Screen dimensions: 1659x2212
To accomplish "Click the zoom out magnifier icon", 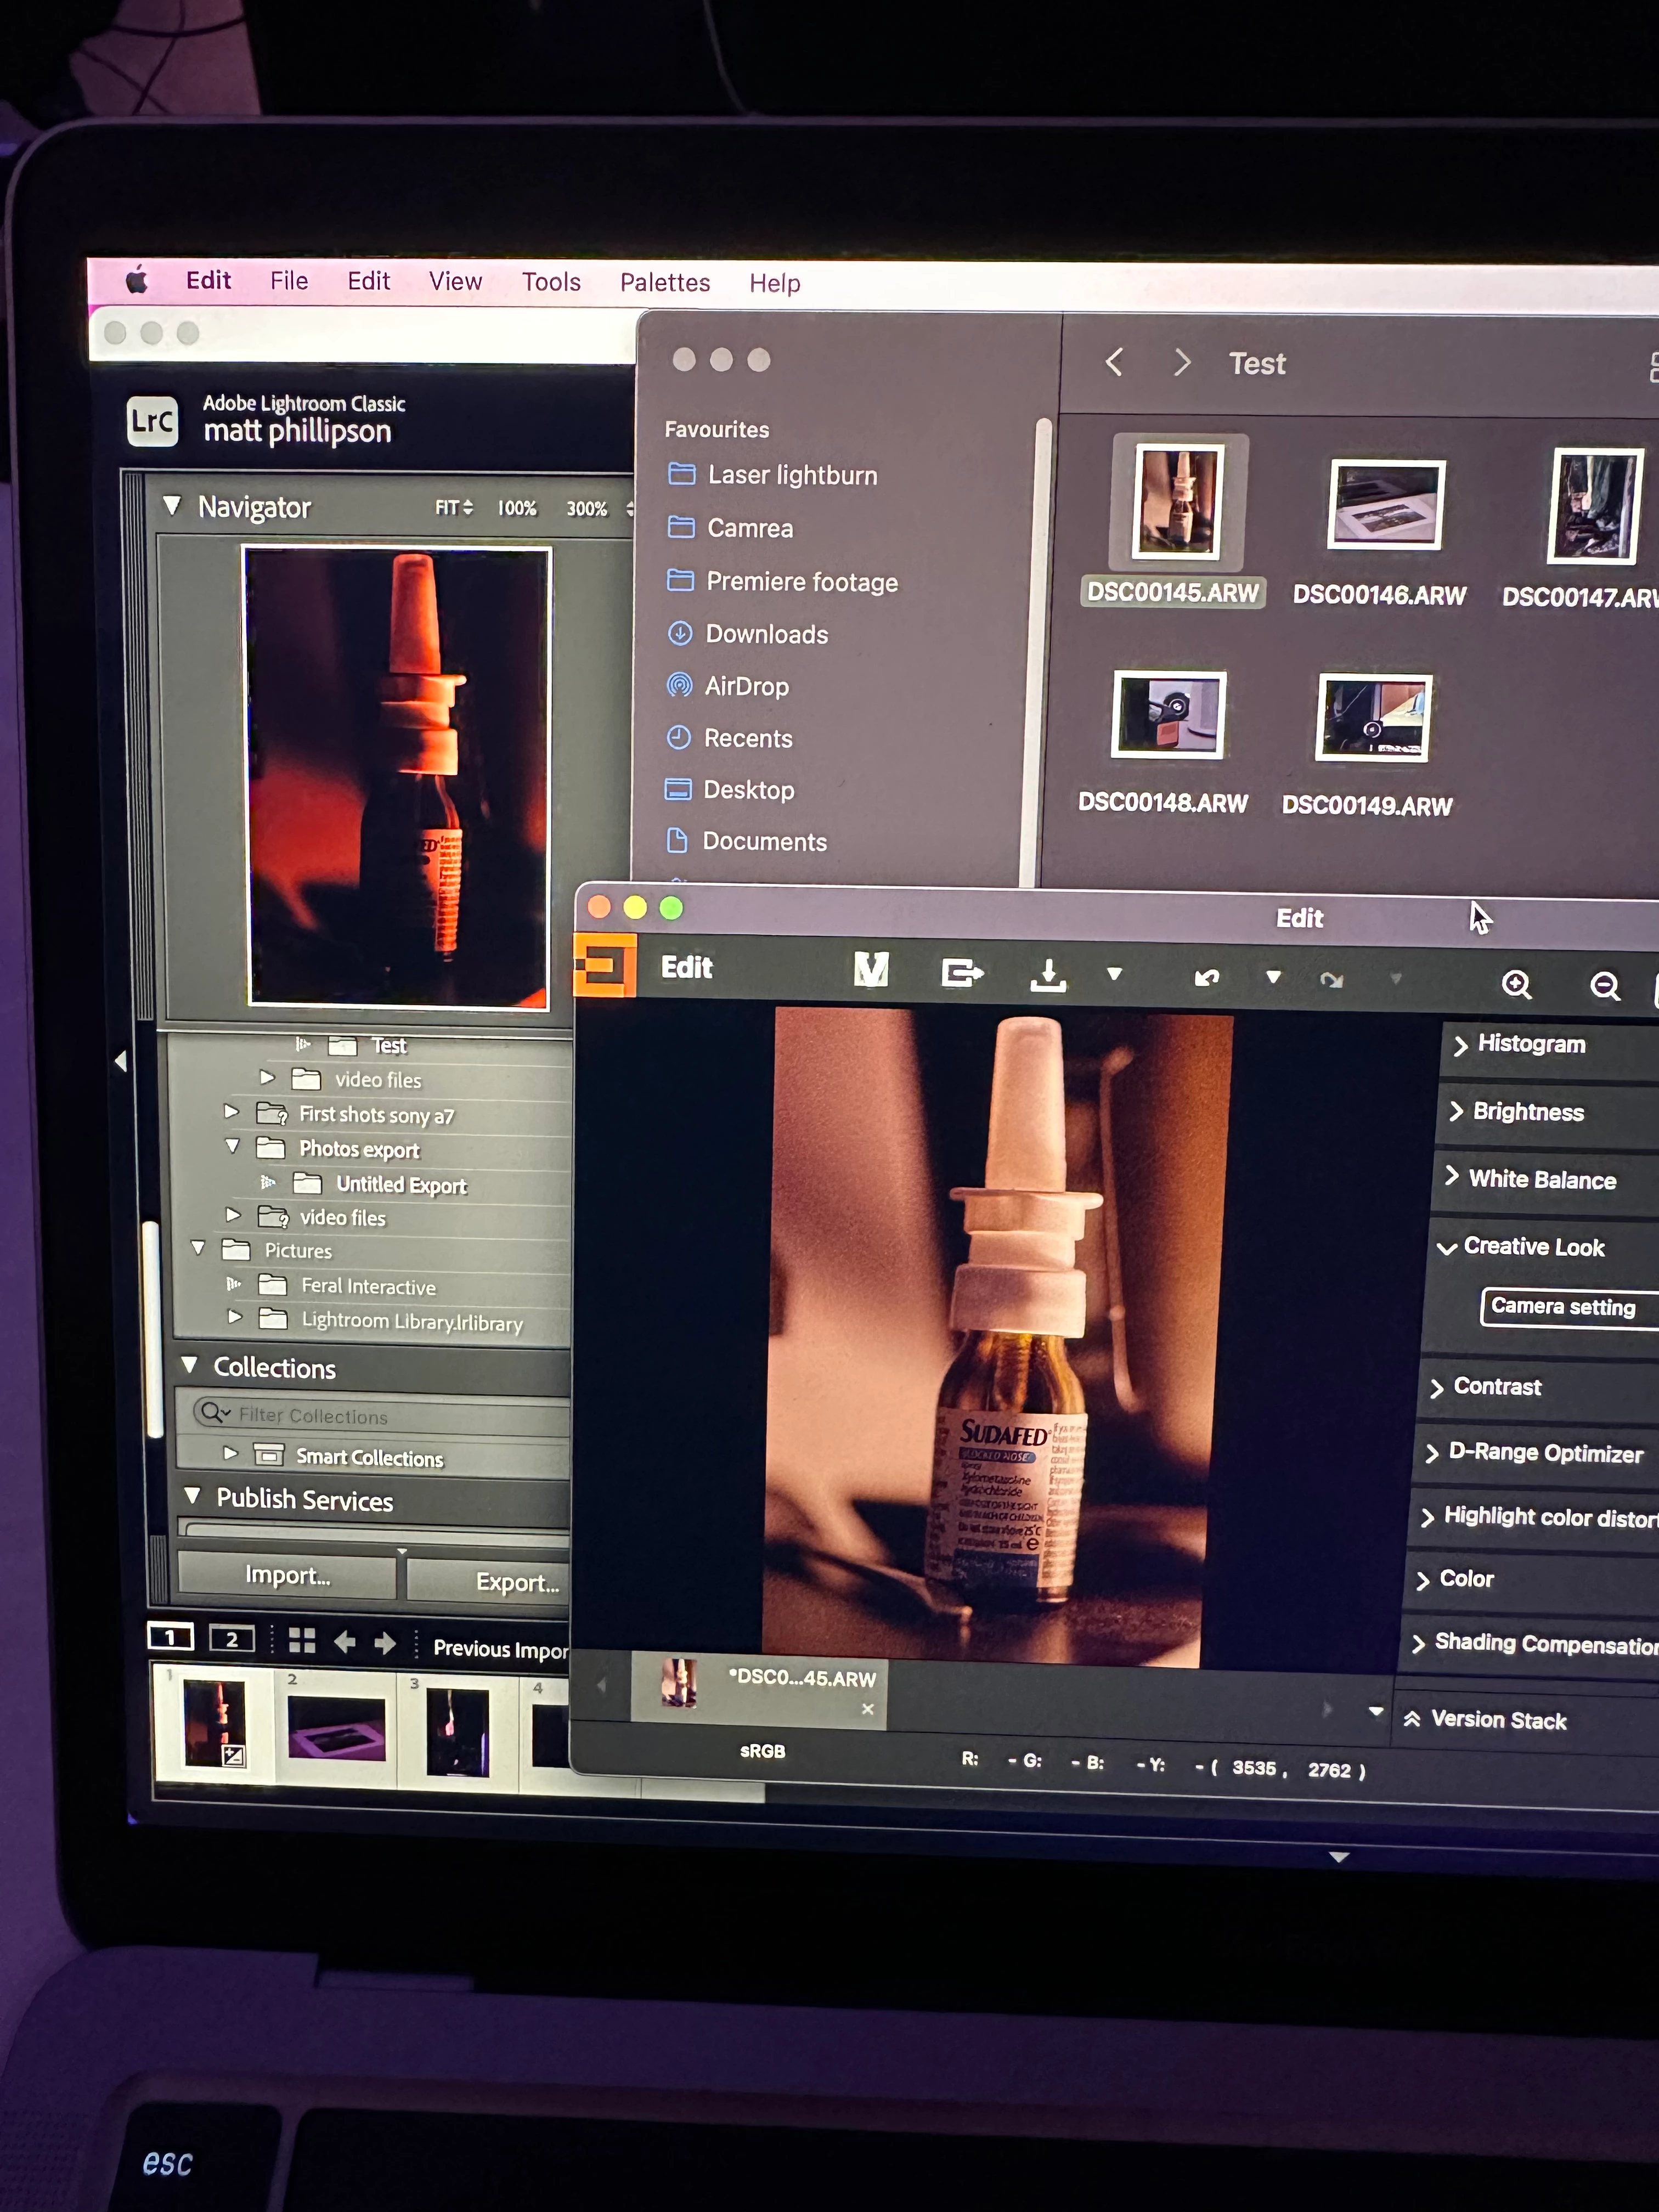I will coord(1604,986).
